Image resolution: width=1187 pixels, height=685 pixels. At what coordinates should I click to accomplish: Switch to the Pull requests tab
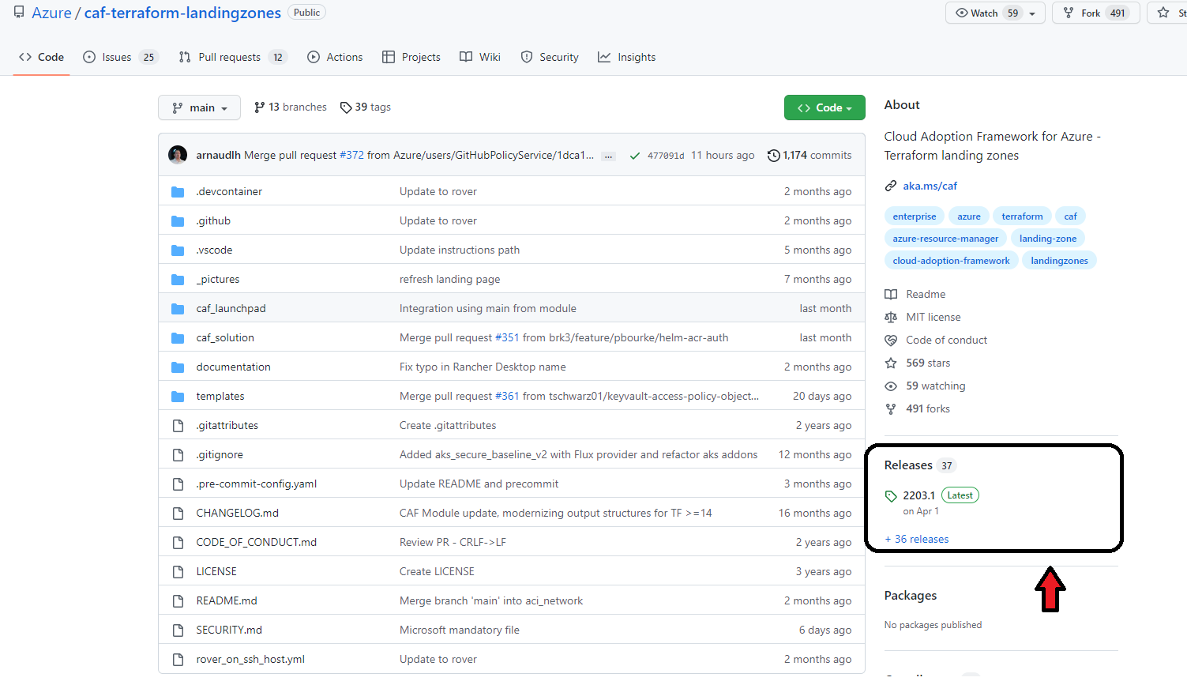(229, 57)
